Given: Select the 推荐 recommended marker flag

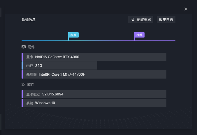Looking at the screenshot, I should coord(139,35).
